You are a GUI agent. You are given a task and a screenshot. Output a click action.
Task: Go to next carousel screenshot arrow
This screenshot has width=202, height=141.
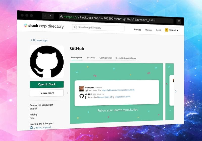[x=176, y=91]
